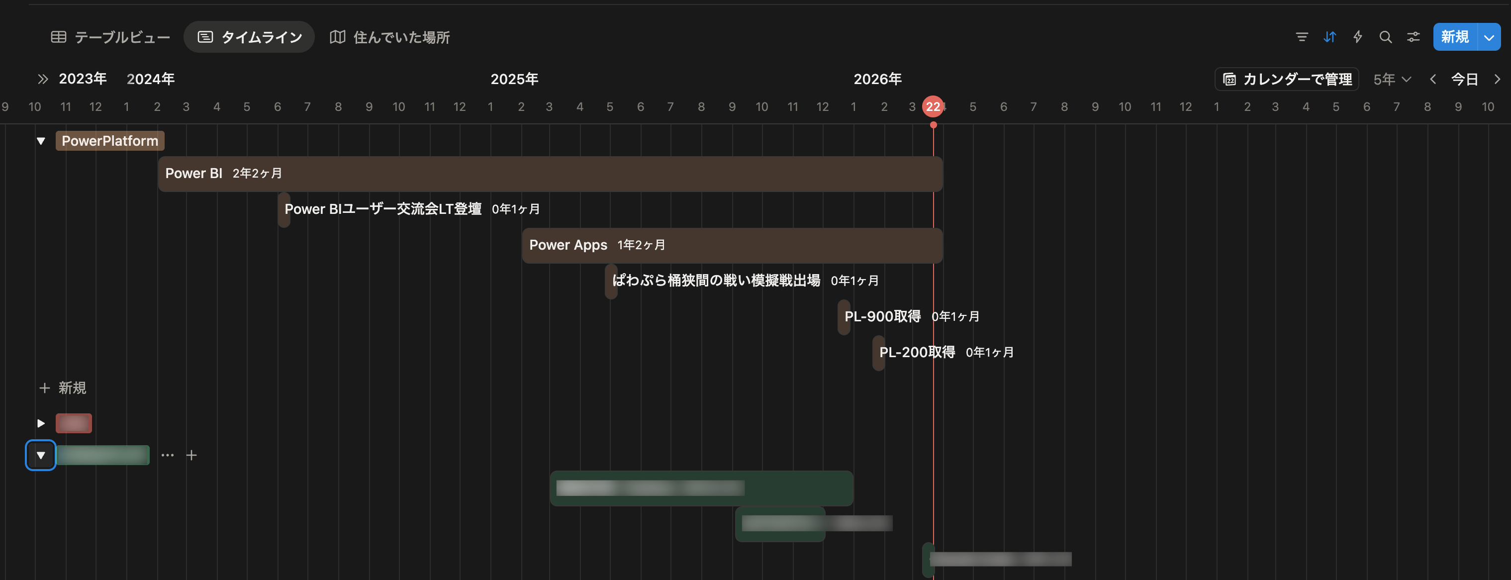Open the 5年 timescale dropdown
Screen dimensions: 1511x580
(1392, 79)
